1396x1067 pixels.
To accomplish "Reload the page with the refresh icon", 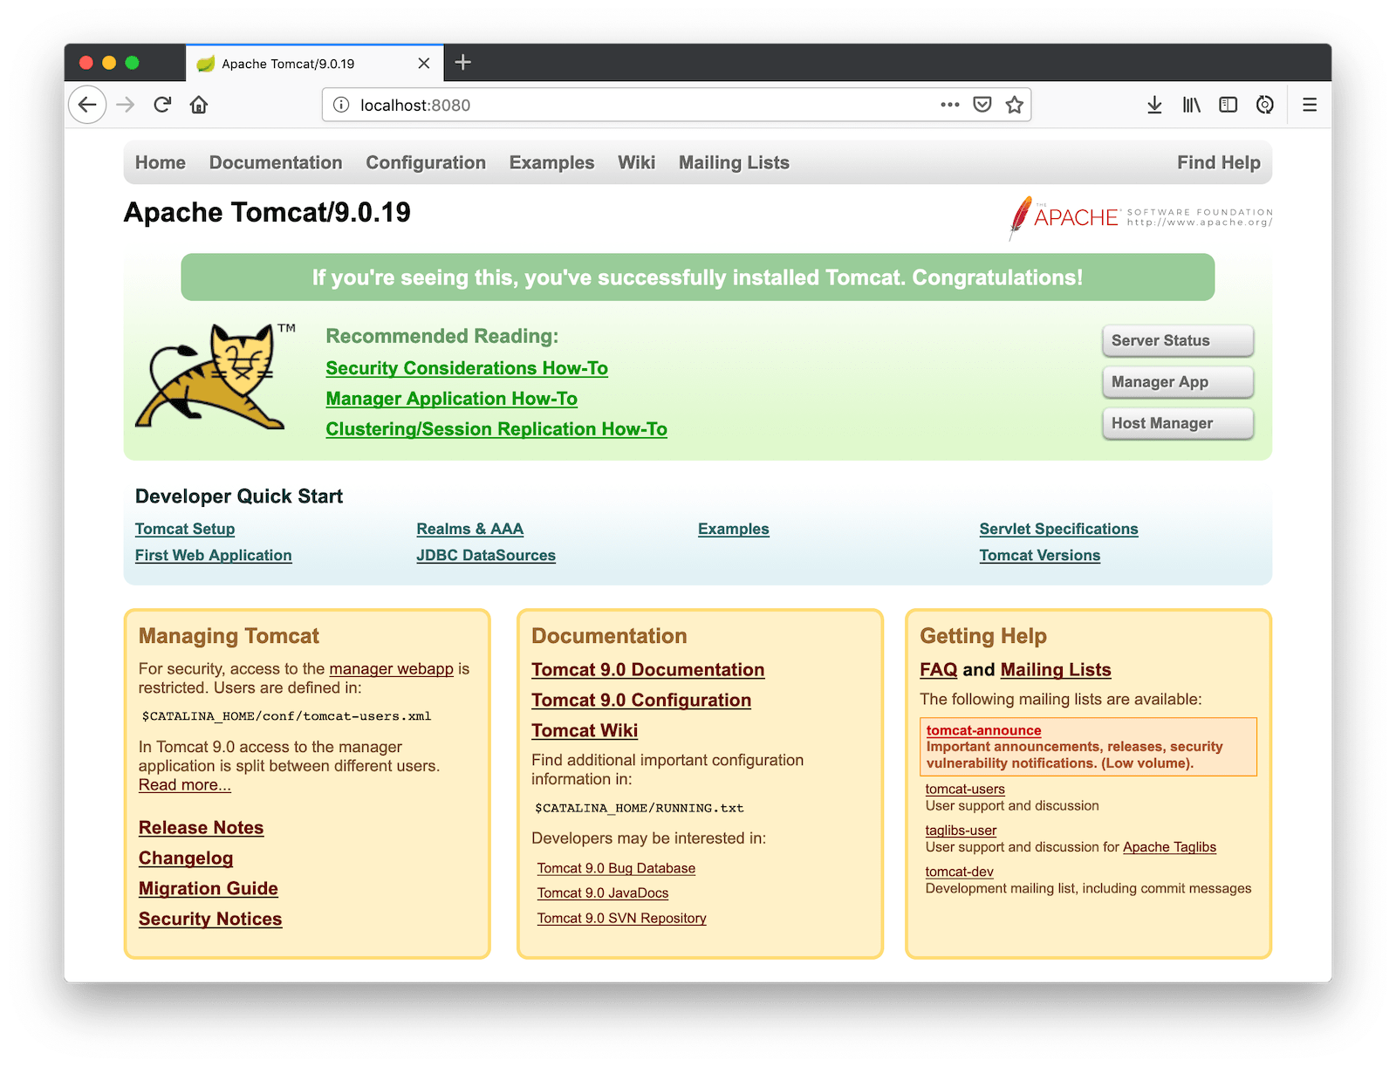I will [162, 105].
